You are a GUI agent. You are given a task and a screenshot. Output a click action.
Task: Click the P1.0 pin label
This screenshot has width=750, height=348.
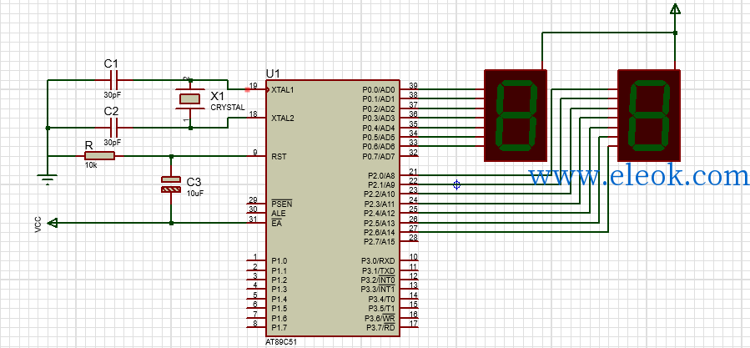pos(279,261)
